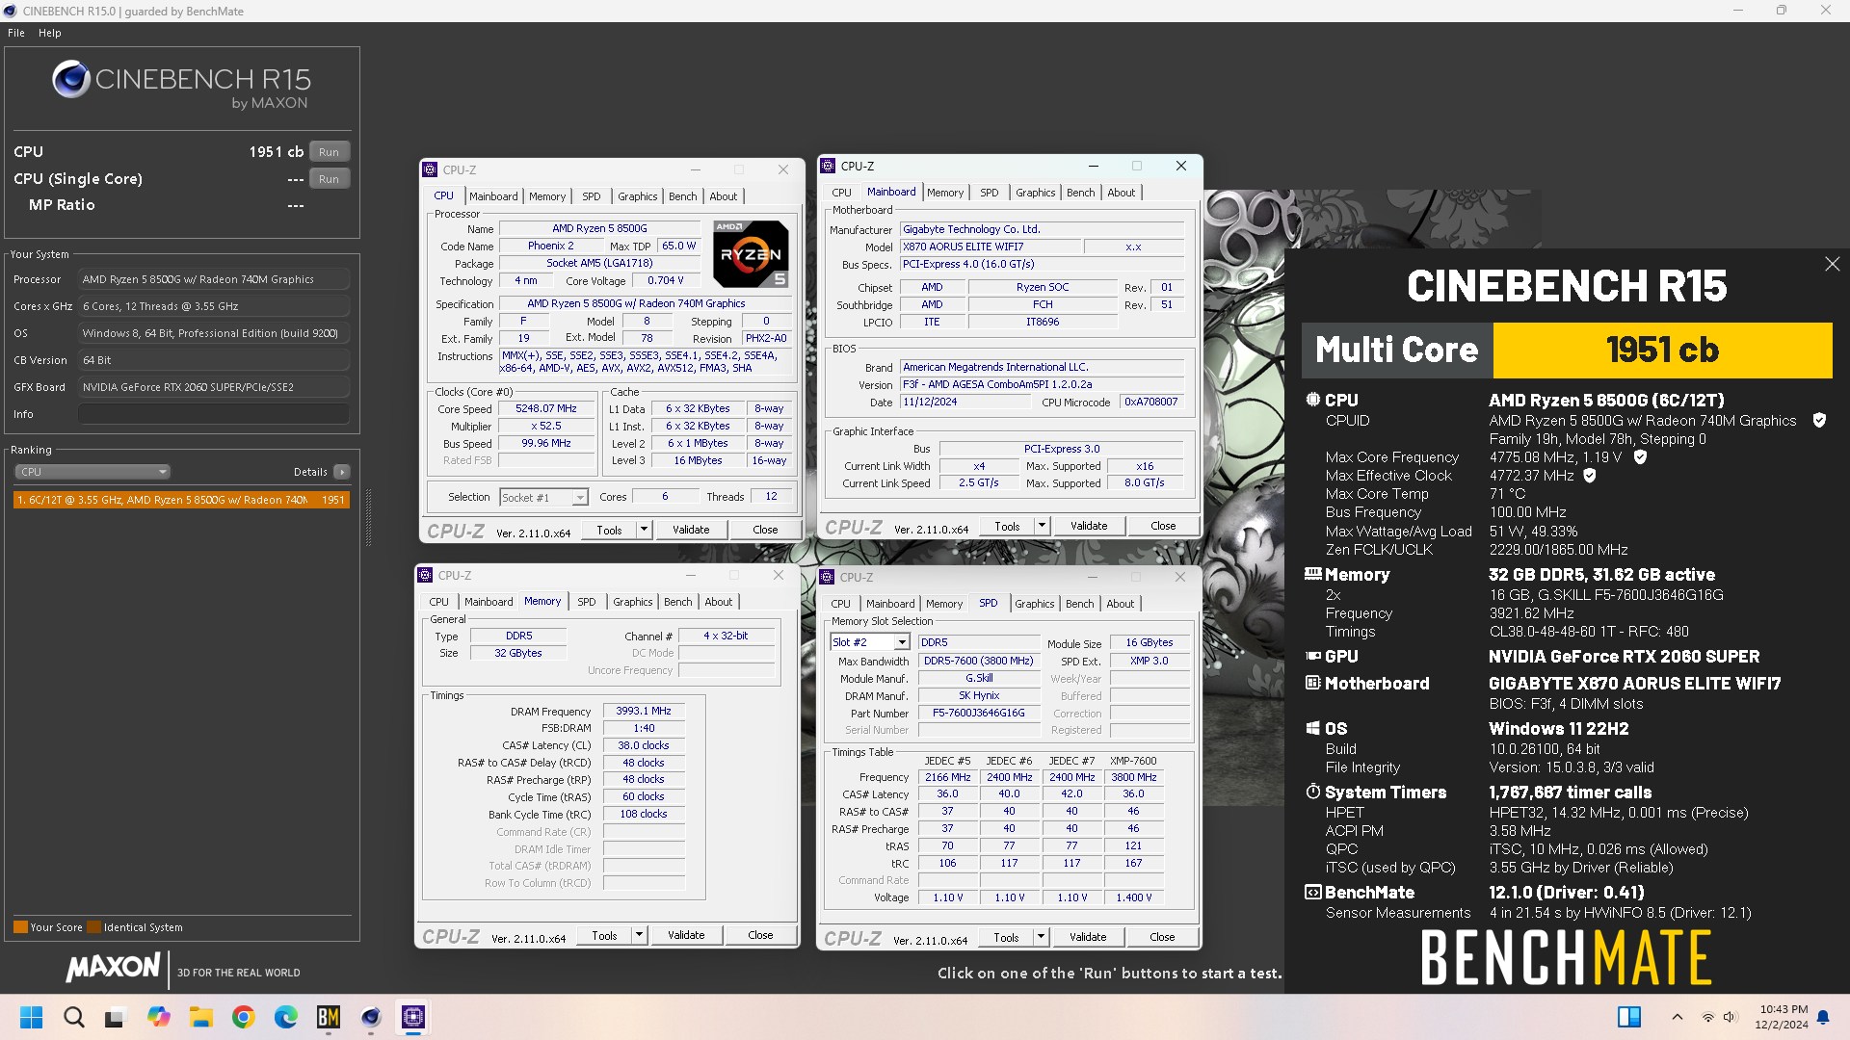Click ranking panel resize handle
Viewport: 1850px width, 1040px height.
(367, 520)
